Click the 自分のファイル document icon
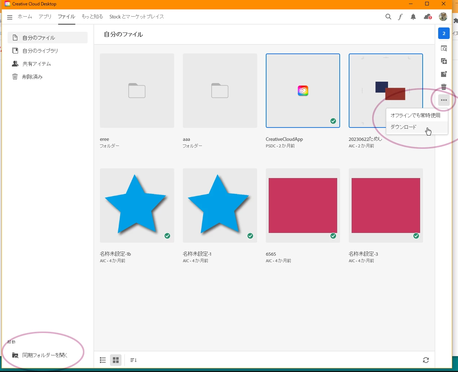The image size is (458, 372). [x=15, y=38]
